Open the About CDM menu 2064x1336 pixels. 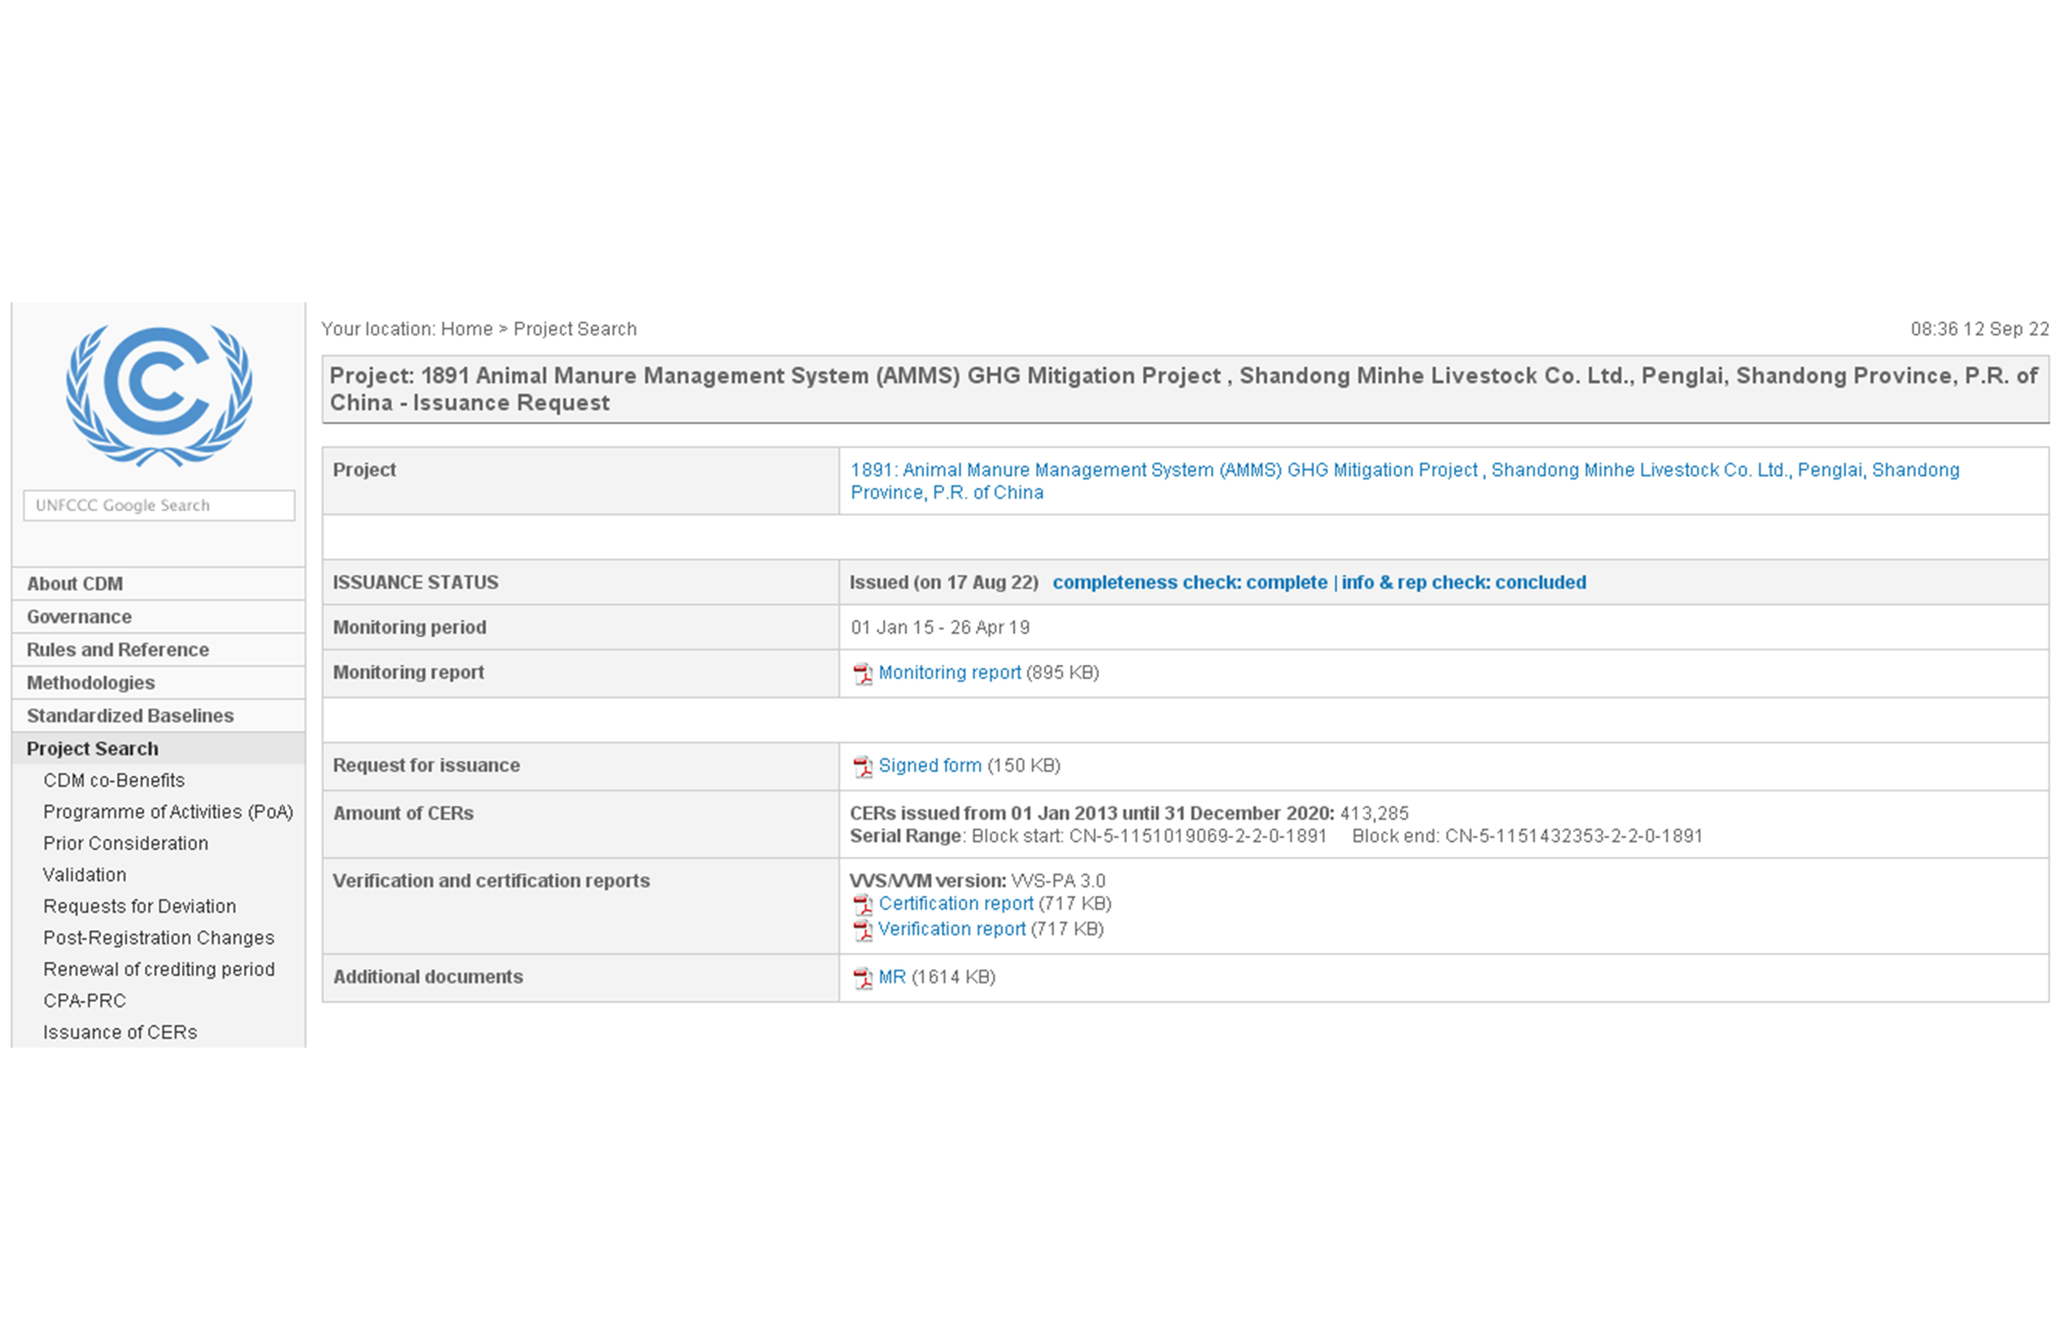coord(74,583)
